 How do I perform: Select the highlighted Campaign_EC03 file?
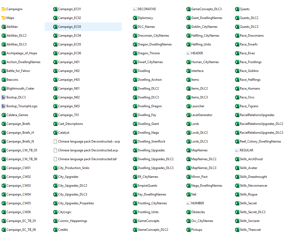click(x=83, y=27)
